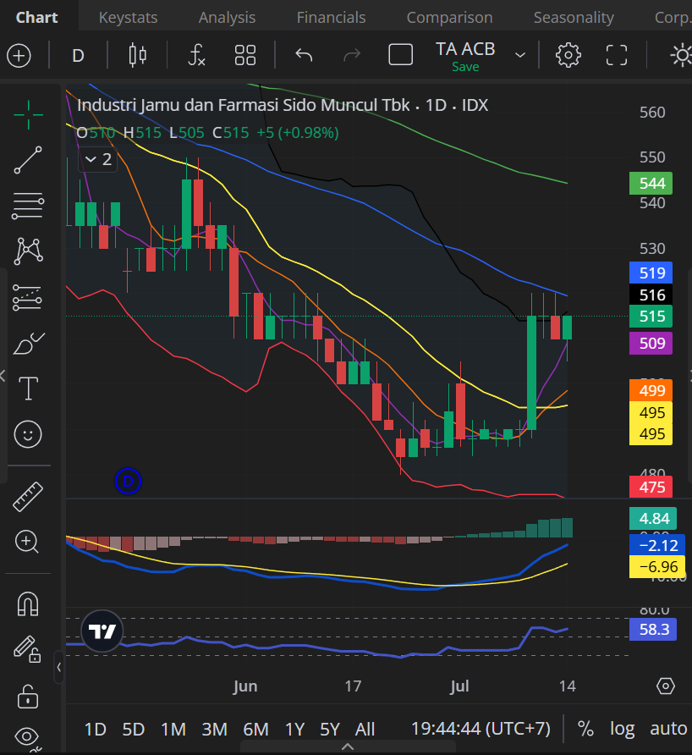The height and width of the screenshot is (755, 692).
Task: Select the crosshair cursor tool
Action: tap(29, 115)
